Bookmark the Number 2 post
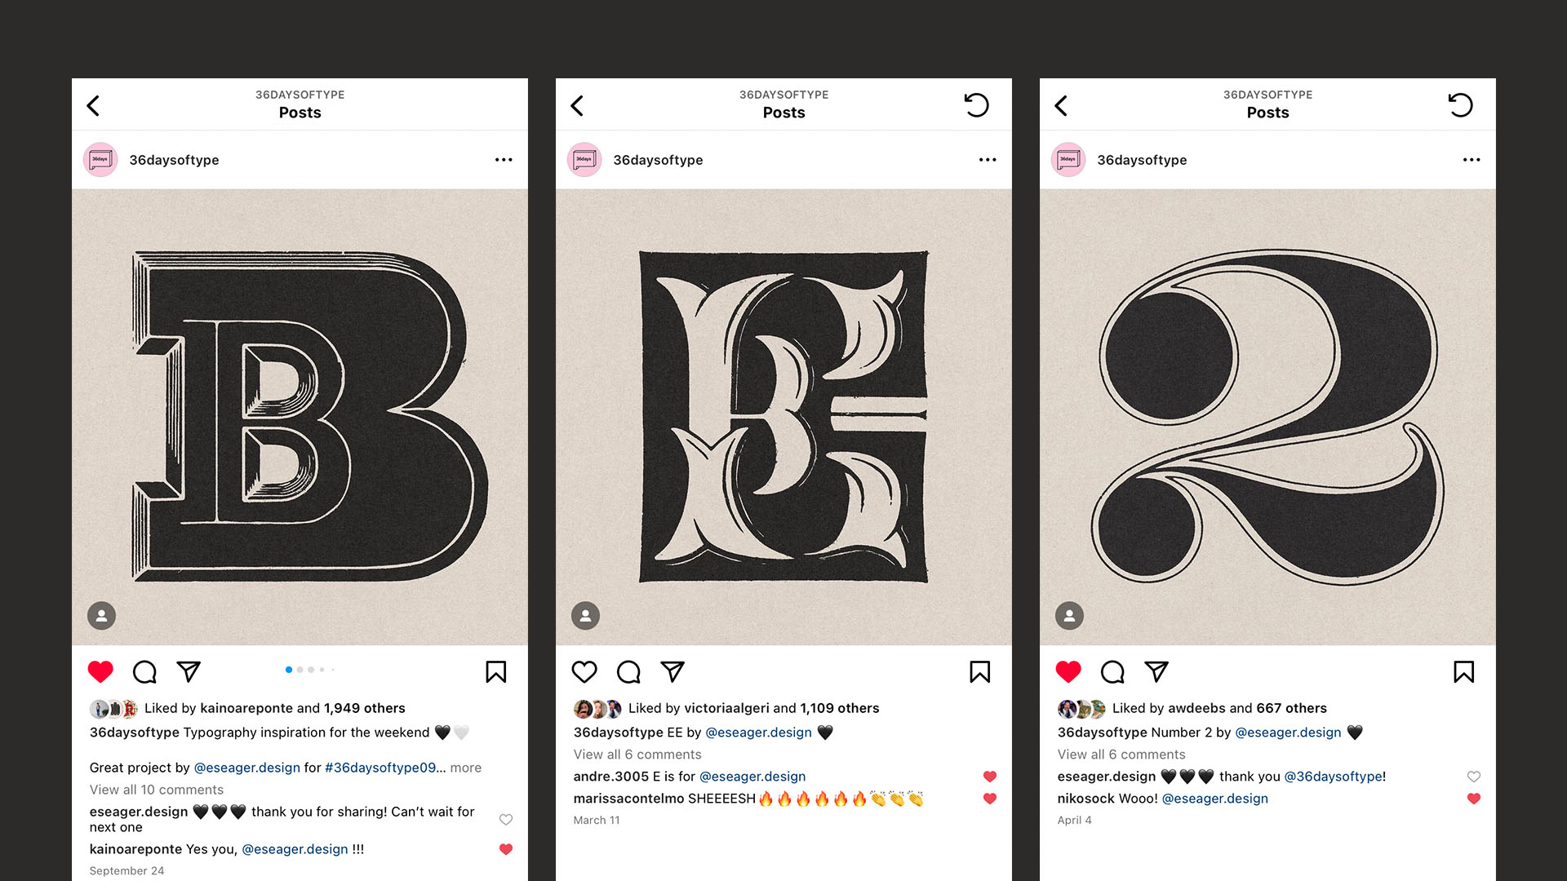 1464,672
